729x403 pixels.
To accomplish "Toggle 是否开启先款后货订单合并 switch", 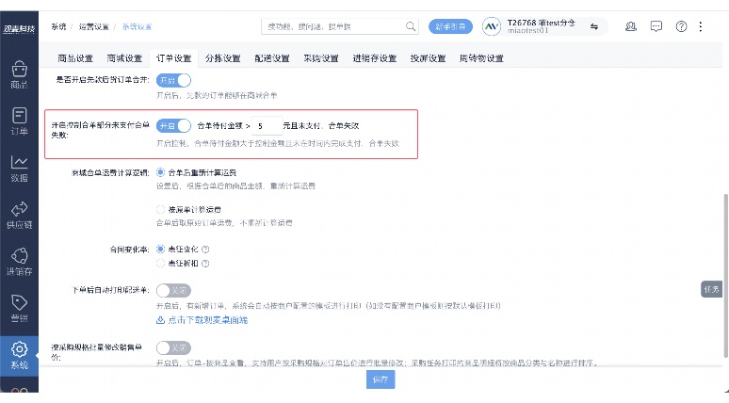I will (x=173, y=80).
